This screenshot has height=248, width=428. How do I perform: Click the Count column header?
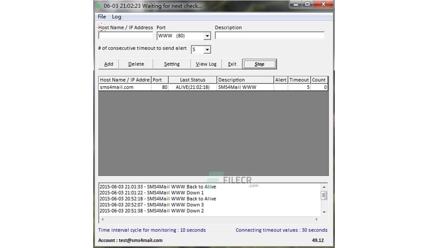click(319, 80)
